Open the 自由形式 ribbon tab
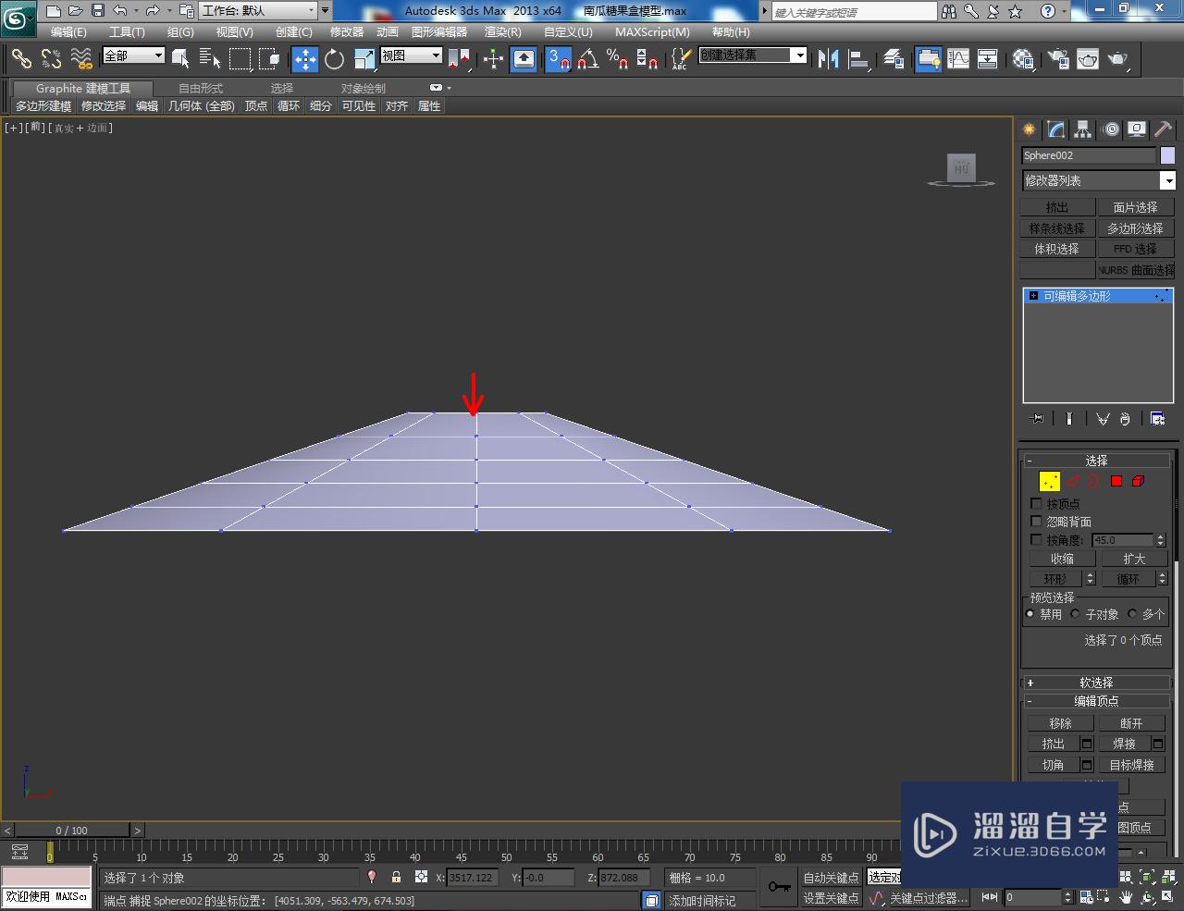 pos(201,88)
